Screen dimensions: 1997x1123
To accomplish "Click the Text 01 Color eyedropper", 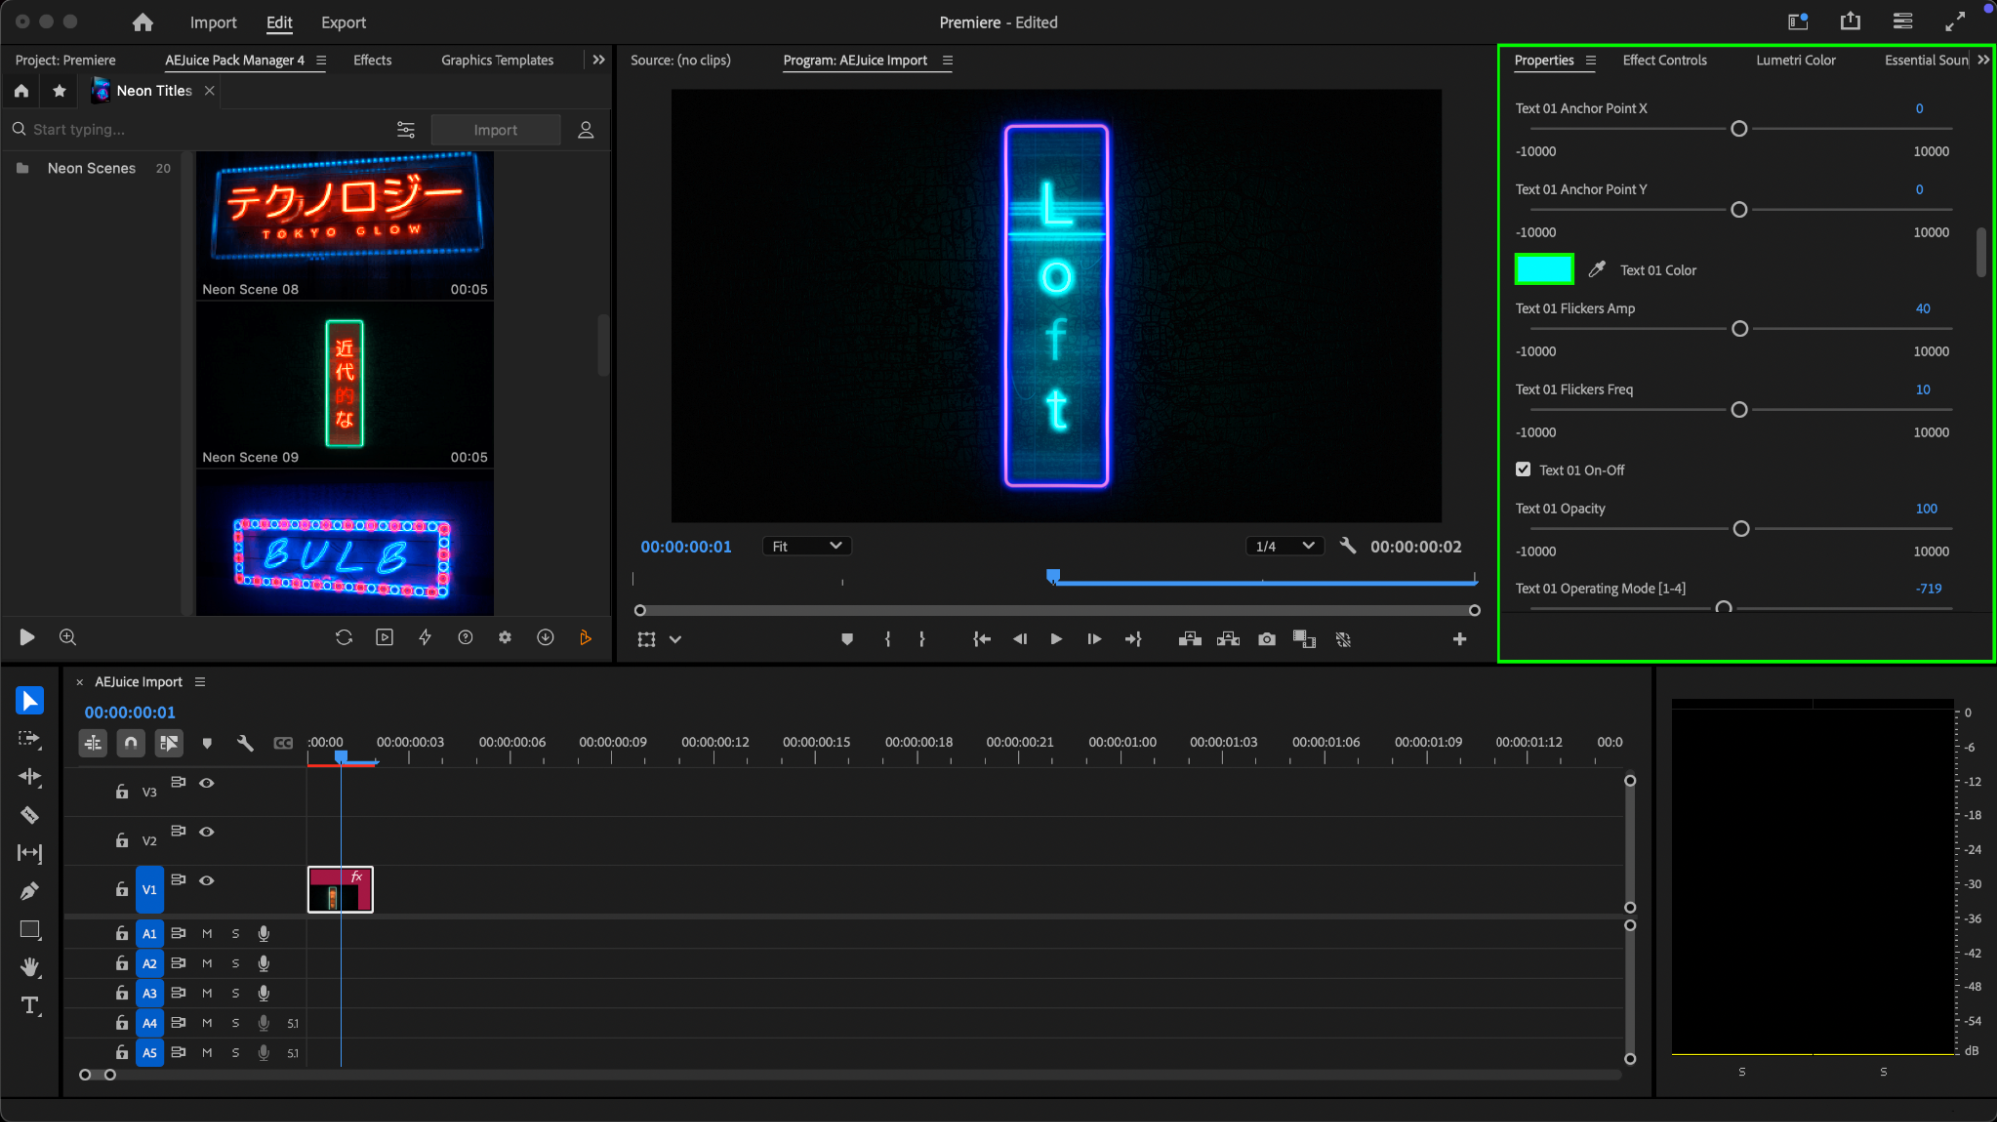I will (1597, 269).
